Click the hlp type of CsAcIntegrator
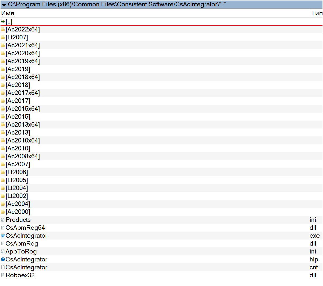The width and height of the screenshot is (323, 286). pyautogui.click(x=314, y=259)
